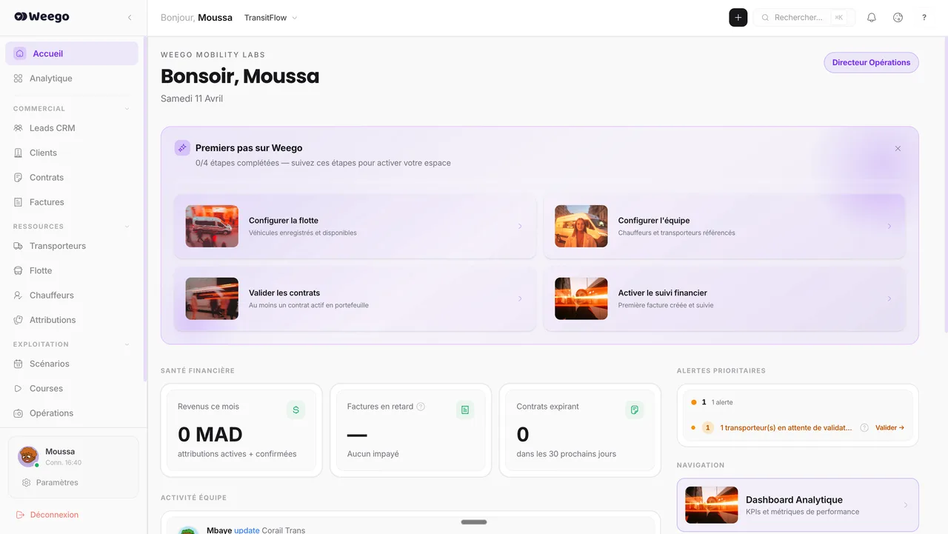Open the Factures section
Image resolution: width=948 pixels, height=534 pixels.
46,201
